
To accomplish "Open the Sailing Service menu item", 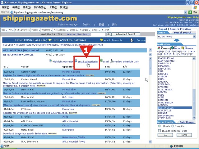I will click(x=22, y=30).
